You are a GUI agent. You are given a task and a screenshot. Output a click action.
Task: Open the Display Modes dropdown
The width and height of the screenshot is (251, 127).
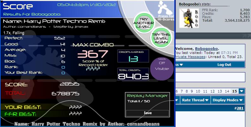[228, 100]
